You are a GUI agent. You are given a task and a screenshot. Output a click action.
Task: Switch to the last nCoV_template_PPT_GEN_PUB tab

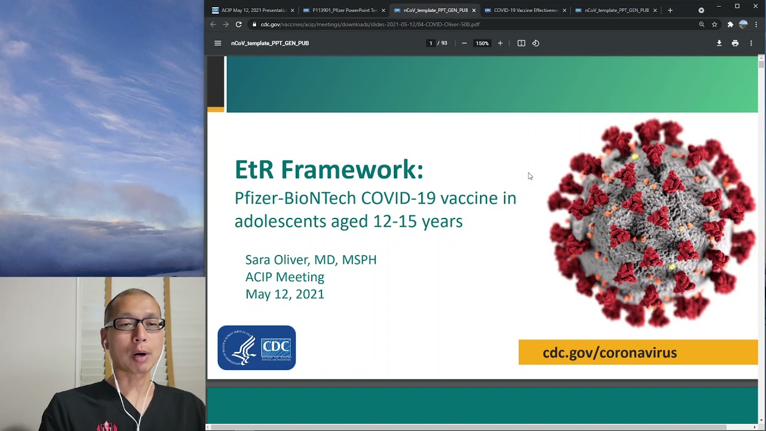615,10
